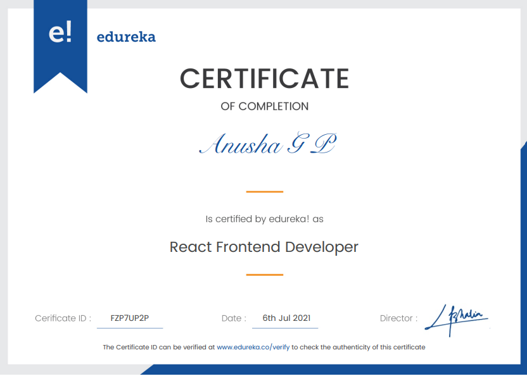Screen dimensions: 527x388
Task: Click the recipient name Anusha G P
Action: click(x=267, y=146)
